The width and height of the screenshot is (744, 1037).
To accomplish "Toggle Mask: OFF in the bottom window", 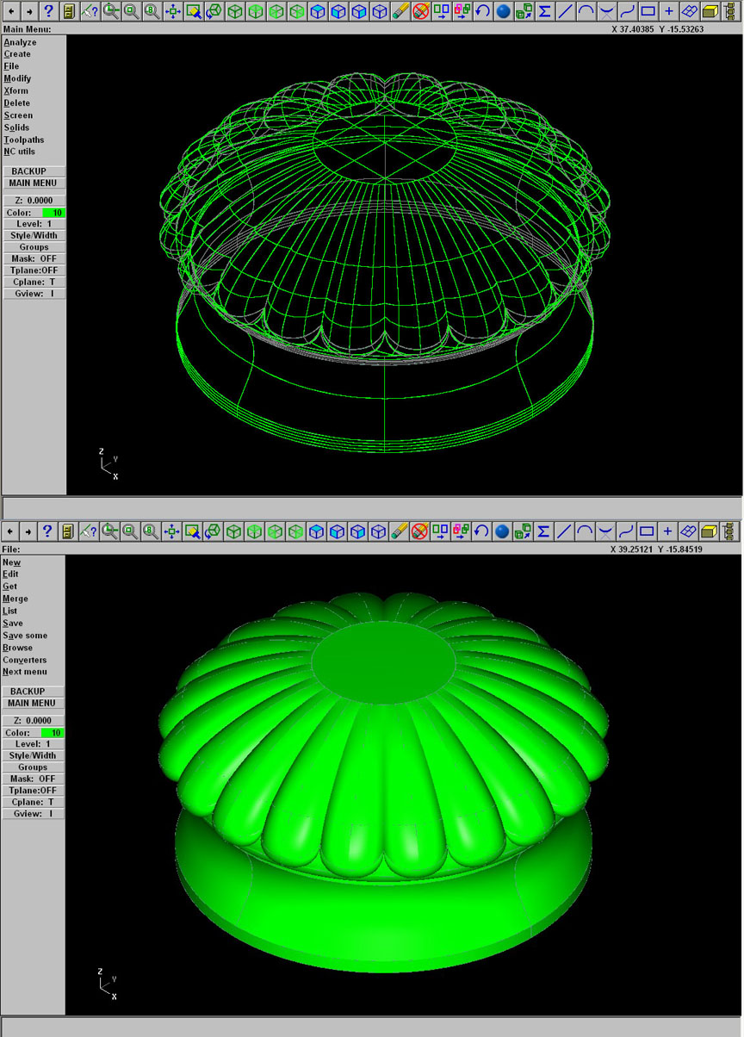I will click(x=34, y=779).
